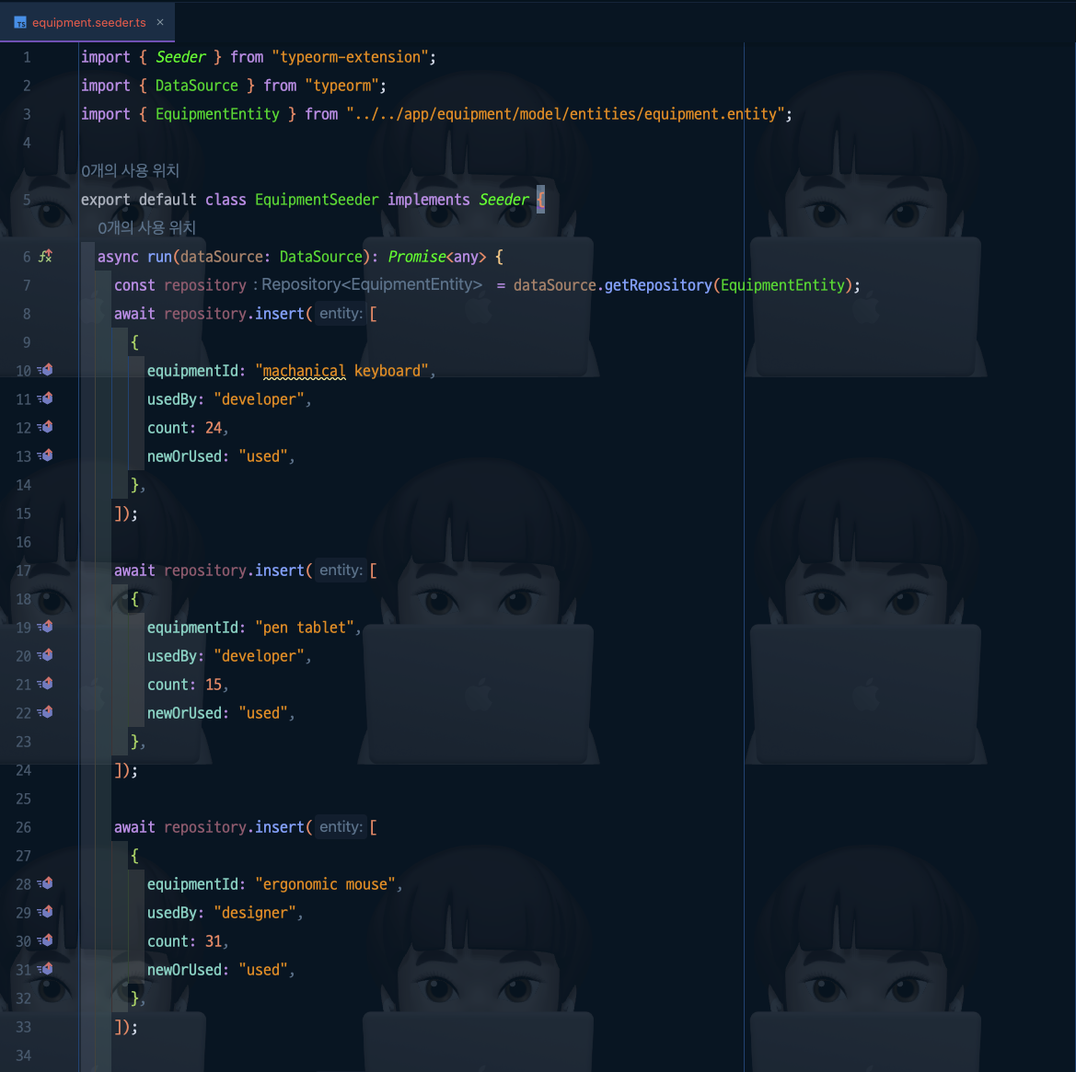The width and height of the screenshot is (1076, 1072).
Task: Click gutter marker icon on line 20
Action: click(45, 656)
